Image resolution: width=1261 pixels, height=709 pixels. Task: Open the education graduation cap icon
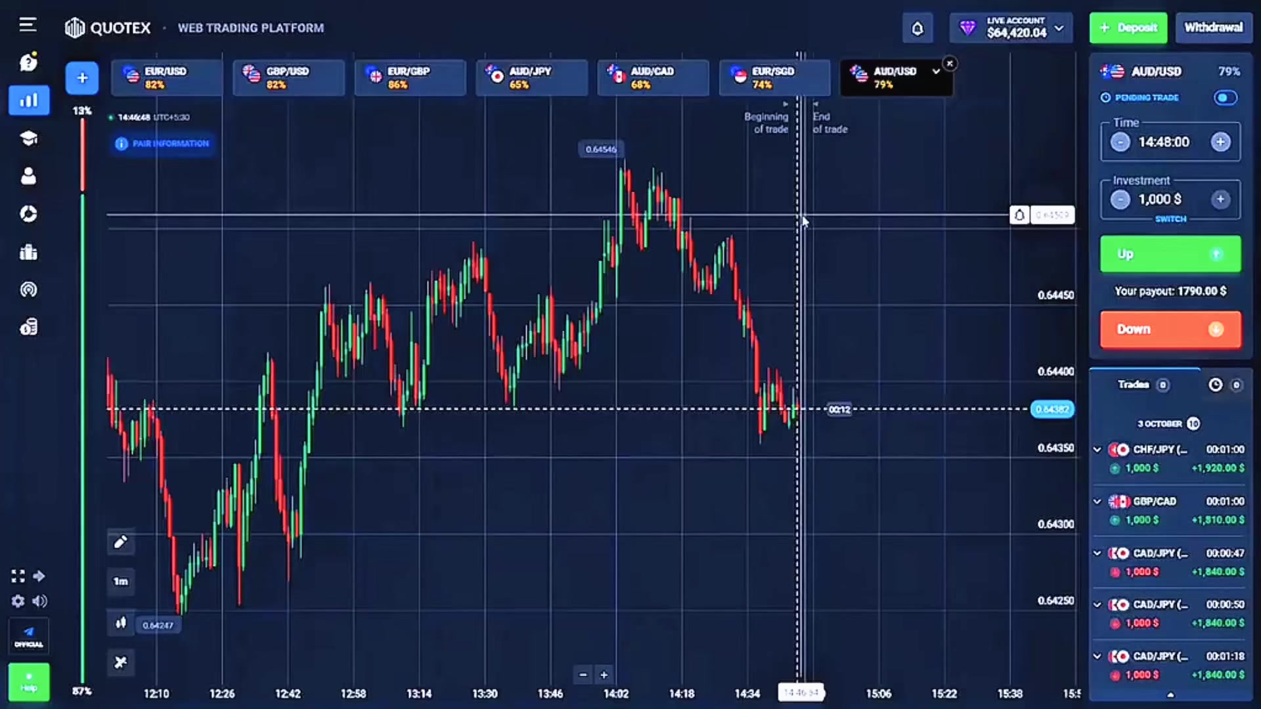tap(28, 139)
